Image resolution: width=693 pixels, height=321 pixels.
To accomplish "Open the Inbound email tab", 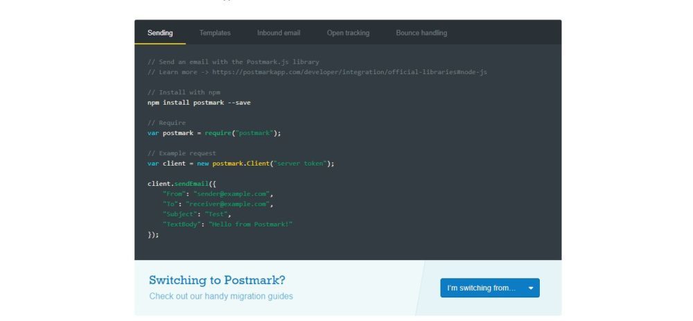I will [x=279, y=33].
